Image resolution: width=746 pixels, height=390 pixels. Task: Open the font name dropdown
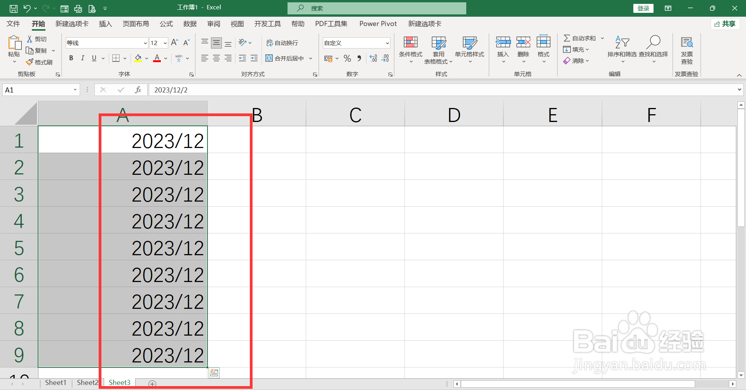click(x=145, y=43)
